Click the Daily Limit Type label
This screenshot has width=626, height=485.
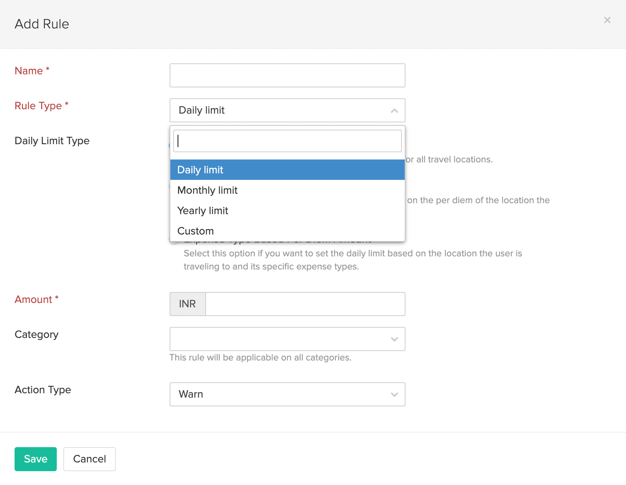[x=52, y=141]
